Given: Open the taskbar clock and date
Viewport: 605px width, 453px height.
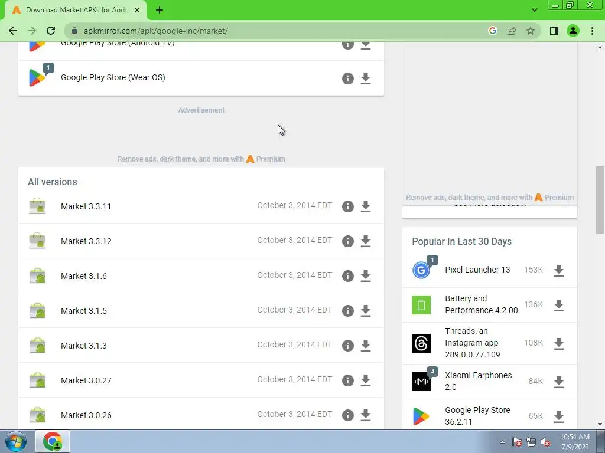Looking at the screenshot, I should [574, 442].
